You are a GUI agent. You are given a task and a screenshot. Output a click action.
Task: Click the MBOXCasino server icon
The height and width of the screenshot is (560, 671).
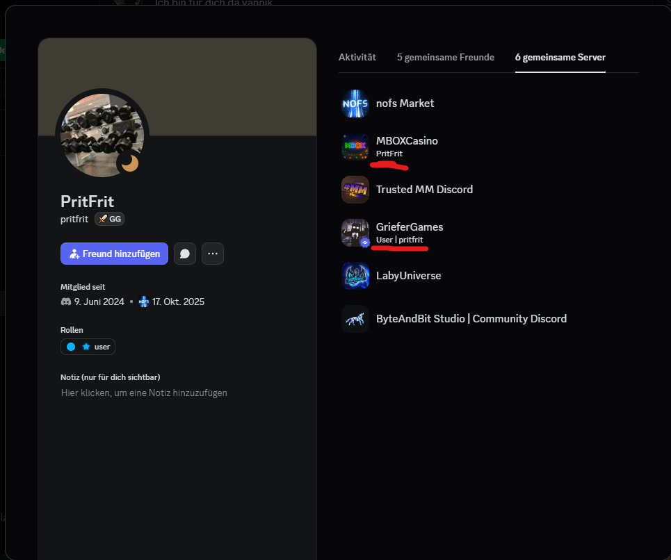coord(355,146)
